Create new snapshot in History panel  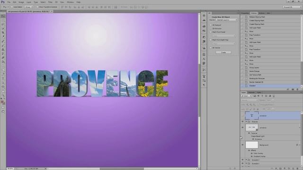293,89
